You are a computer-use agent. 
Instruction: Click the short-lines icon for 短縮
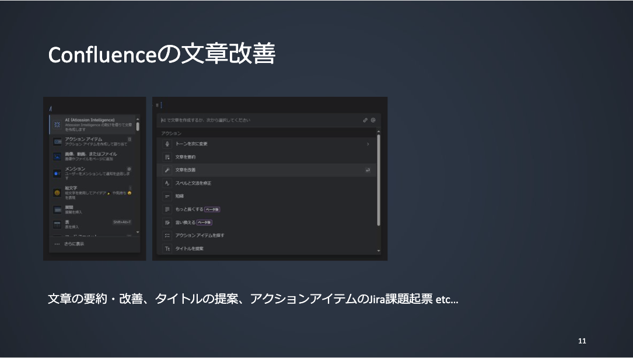click(167, 196)
